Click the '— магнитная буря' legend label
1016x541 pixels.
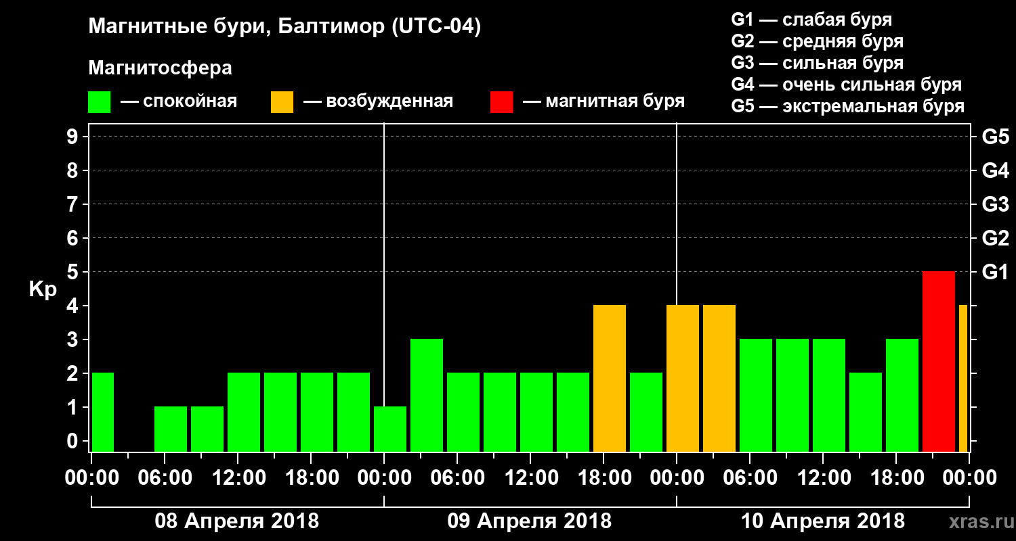click(604, 102)
